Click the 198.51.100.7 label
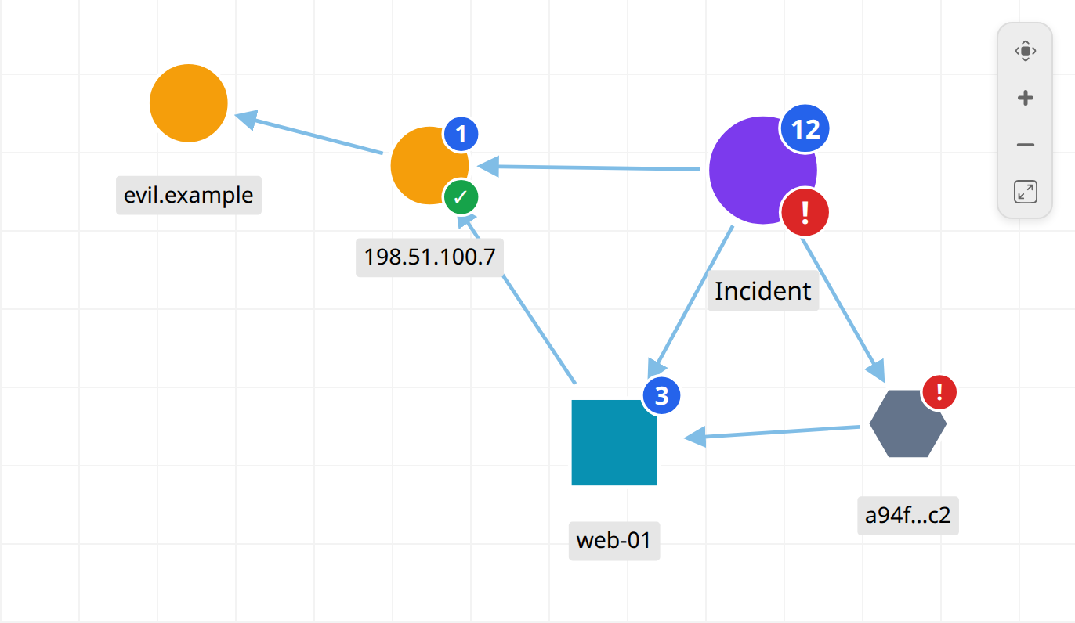This screenshot has height=623, width=1075. pos(430,257)
